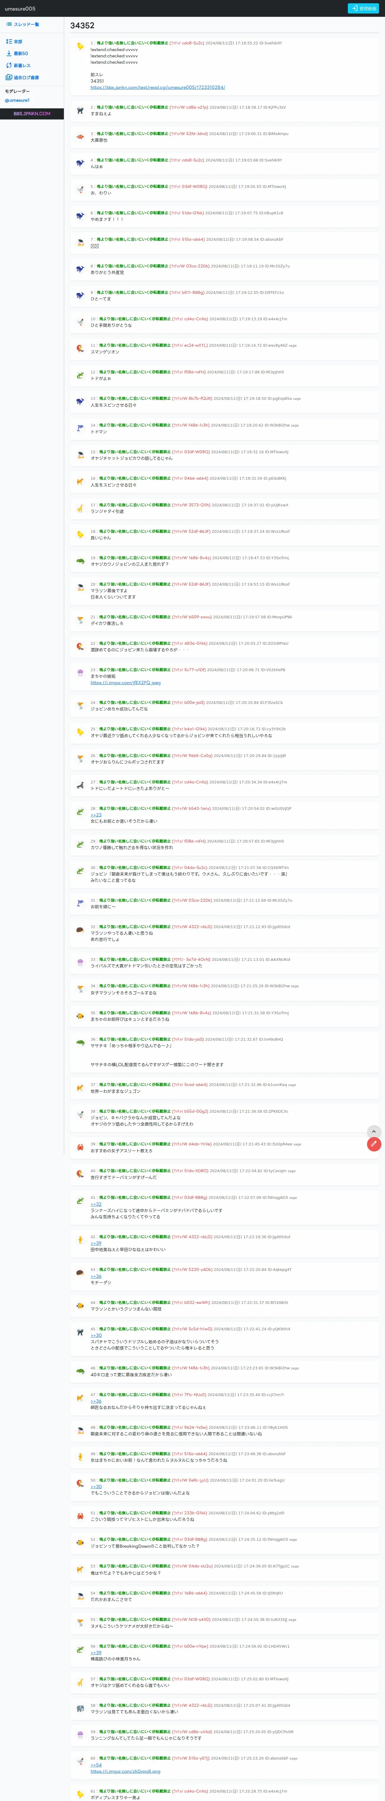Click the avatar icon of post 39

tap(80, 1147)
